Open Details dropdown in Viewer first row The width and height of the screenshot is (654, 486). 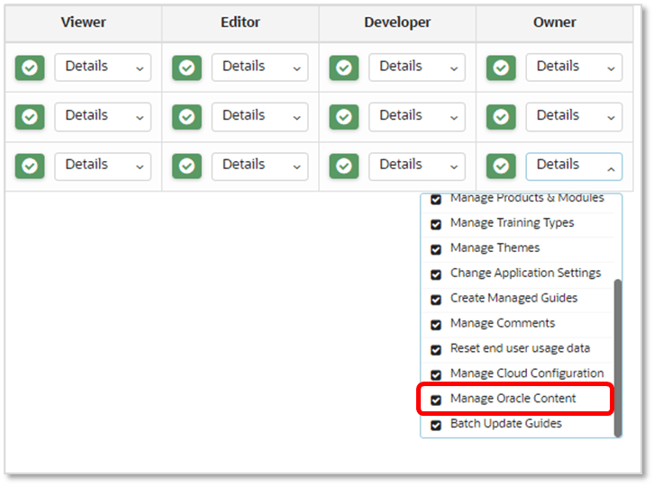tap(103, 67)
